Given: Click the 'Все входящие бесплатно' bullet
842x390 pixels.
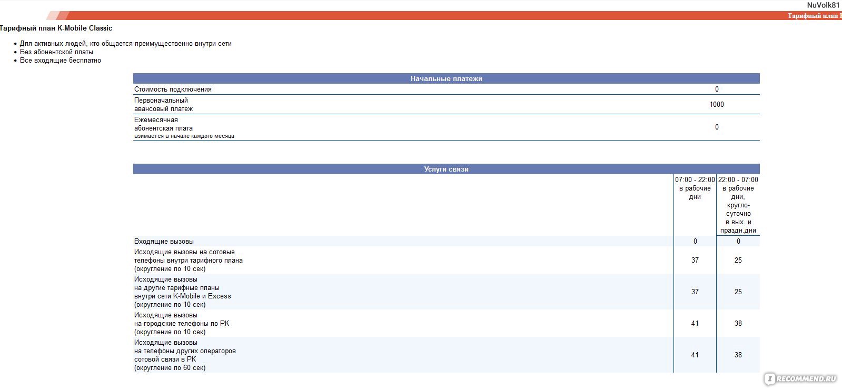Looking at the screenshot, I should pyautogui.click(x=61, y=61).
